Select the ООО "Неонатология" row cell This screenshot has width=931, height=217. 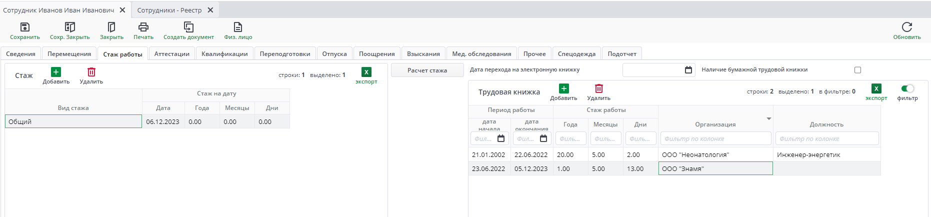click(715, 155)
